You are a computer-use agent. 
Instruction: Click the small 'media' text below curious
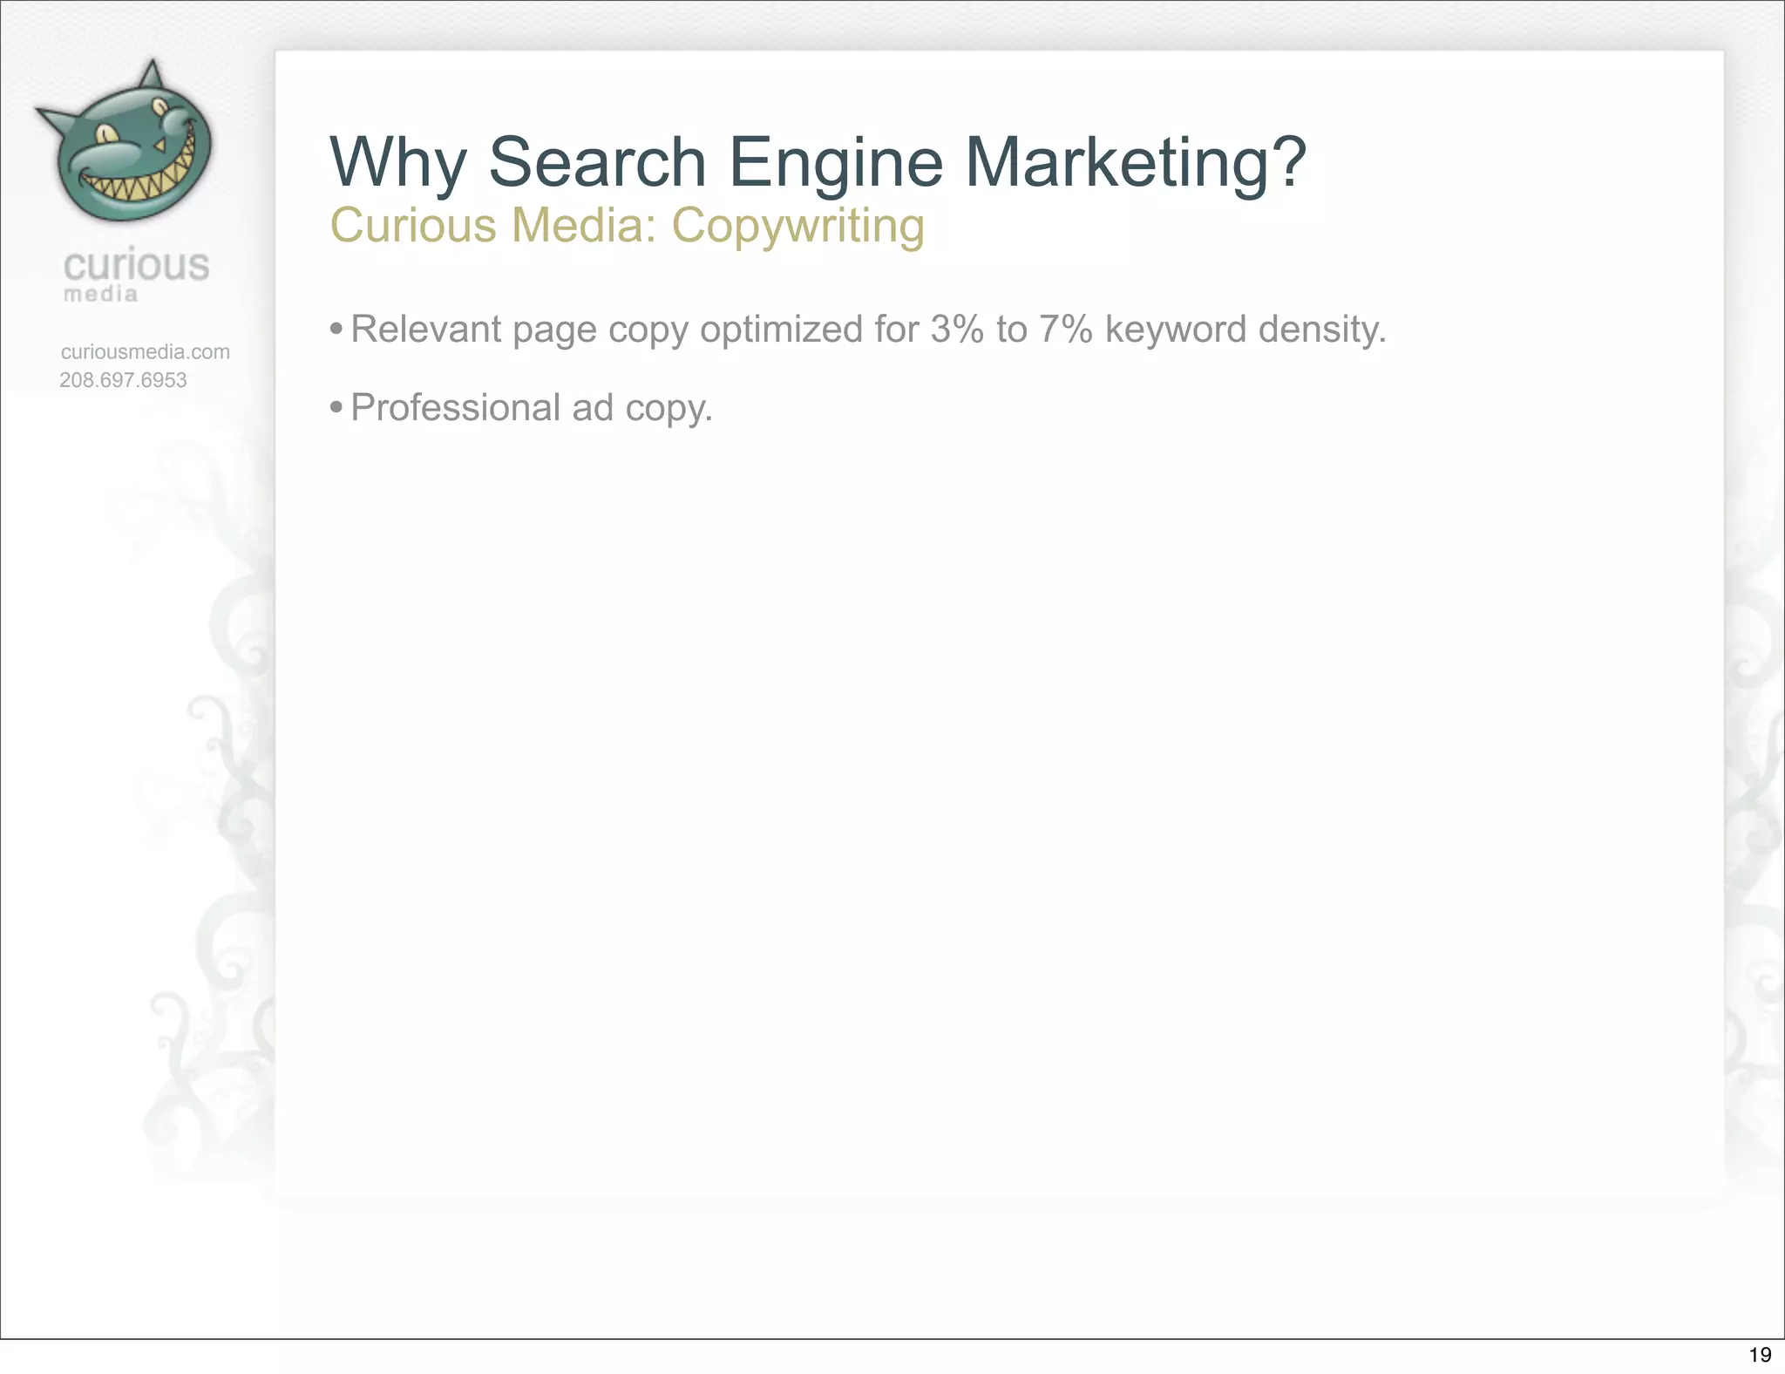100,294
